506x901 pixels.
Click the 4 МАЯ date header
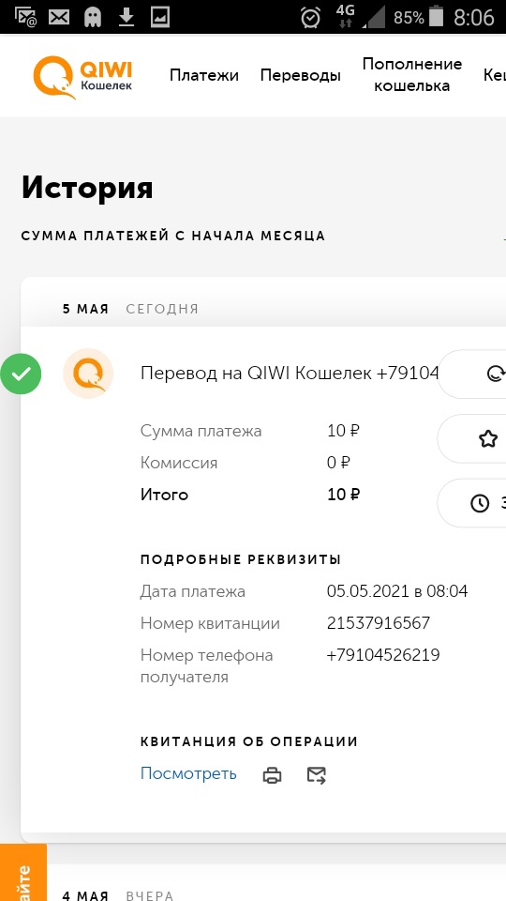tap(85, 895)
